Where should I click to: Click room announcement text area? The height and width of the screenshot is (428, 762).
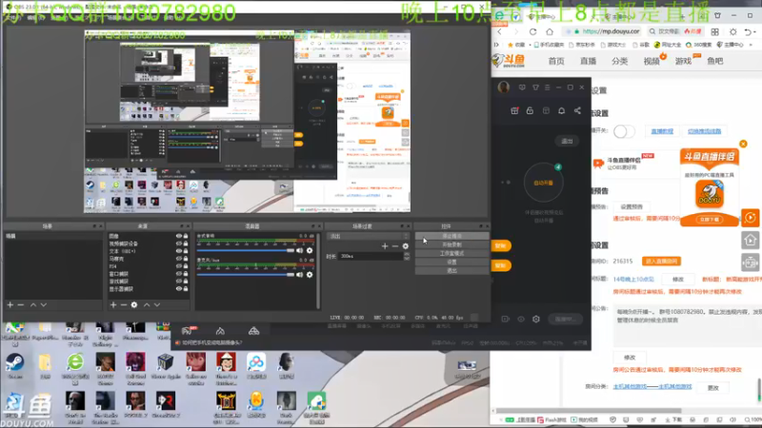coord(687,325)
